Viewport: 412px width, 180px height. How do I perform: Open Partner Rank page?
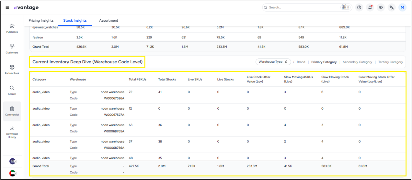(x=12, y=69)
